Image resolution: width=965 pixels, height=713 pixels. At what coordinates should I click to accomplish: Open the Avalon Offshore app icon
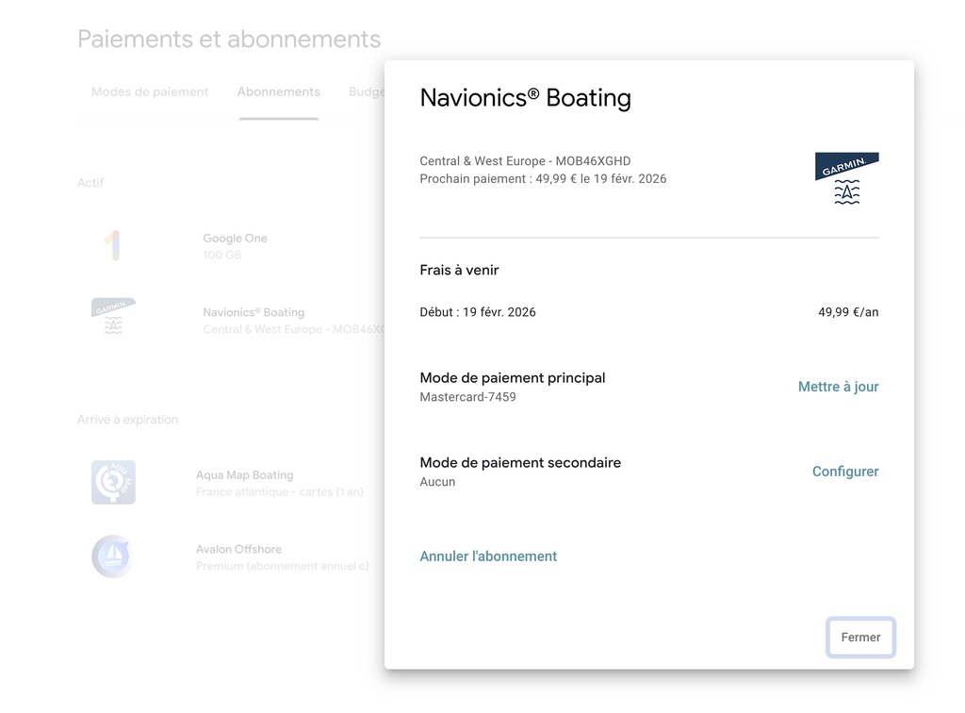point(113,556)
